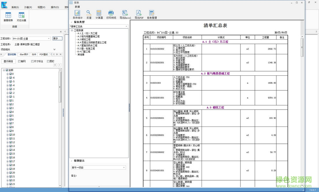Select A.3 砌筑工程 in tree

(84, 40)
